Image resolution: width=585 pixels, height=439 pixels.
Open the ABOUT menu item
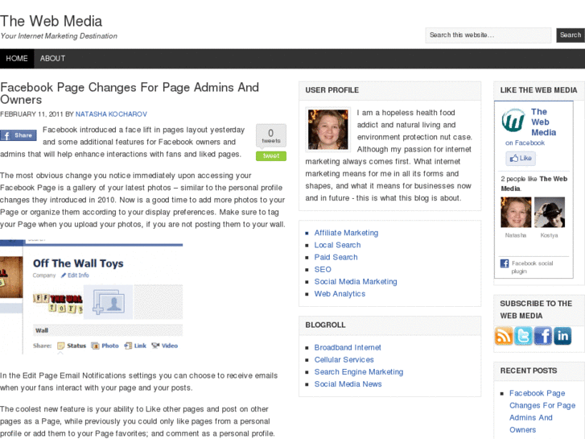[x=52, y=59]
